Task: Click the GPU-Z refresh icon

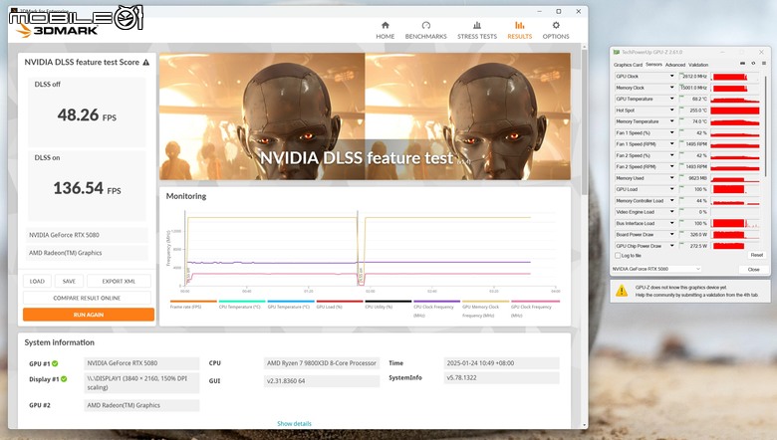Action: (753, 64)
